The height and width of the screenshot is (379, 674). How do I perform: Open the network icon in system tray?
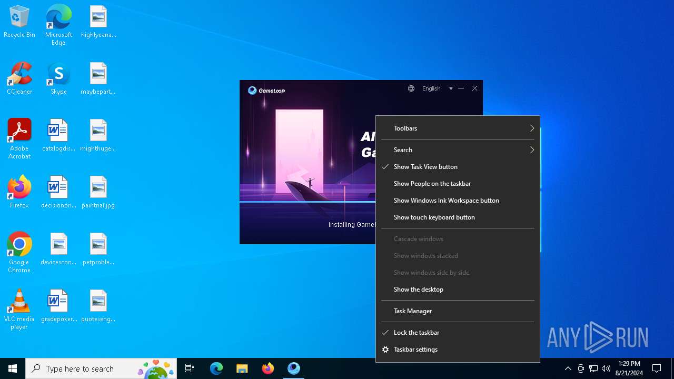pyautogui.click(x=593, y=368)
